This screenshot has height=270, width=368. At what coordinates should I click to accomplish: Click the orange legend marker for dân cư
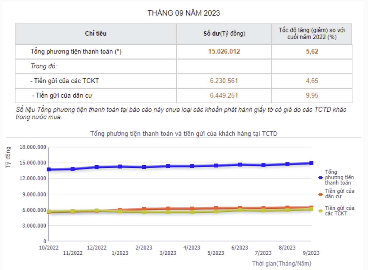(x=320, y=194)
